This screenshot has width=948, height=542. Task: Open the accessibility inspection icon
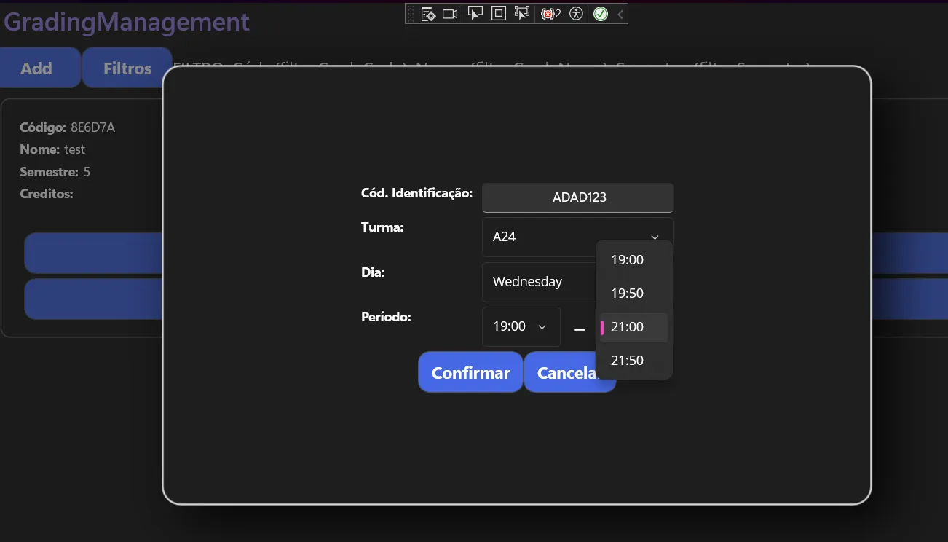click(575, 13)
